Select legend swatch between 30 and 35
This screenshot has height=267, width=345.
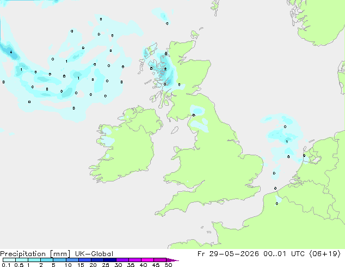122,260
